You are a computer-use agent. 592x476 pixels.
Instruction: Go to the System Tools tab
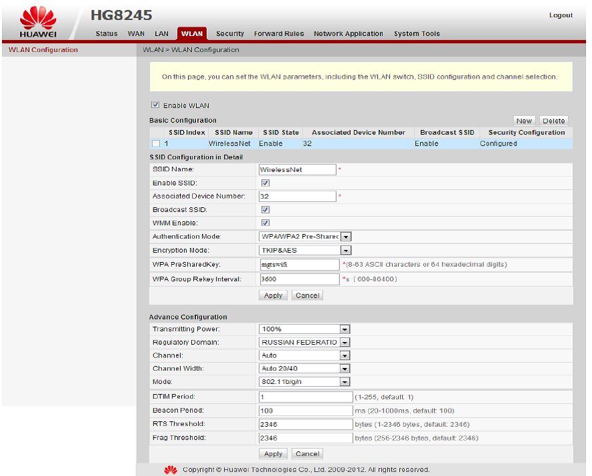pyautogui.click(x=417, y=33)
